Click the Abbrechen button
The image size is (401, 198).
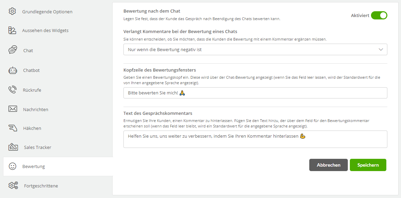[328, 165]
